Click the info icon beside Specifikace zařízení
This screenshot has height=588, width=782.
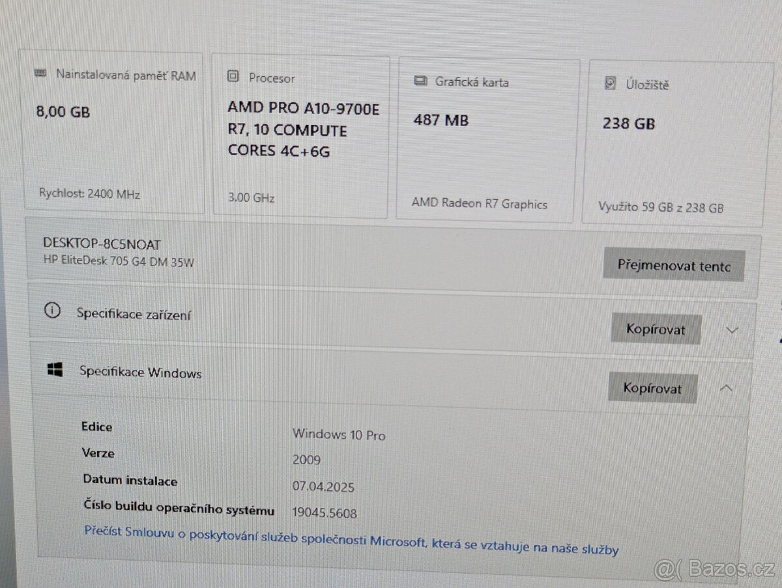tap(52, 311)
